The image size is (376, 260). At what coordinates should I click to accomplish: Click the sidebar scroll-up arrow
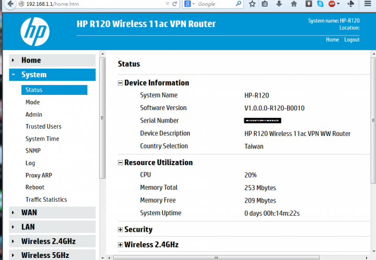[102, 54]
